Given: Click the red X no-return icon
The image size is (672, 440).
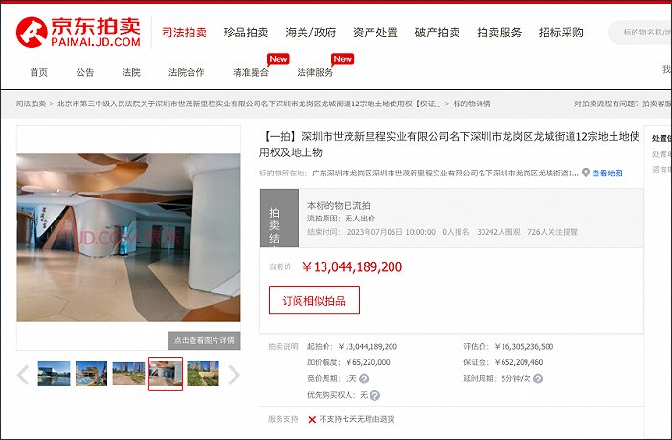Looking at the screenshot, I should [x=312, y=420].
